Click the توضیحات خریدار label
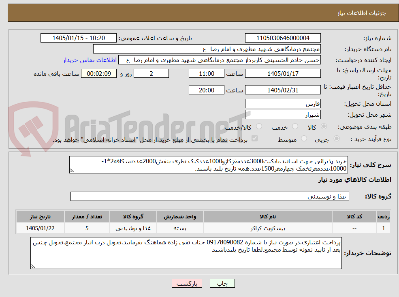Viewport: 399px width, 297px height. (x=367, y=253)
